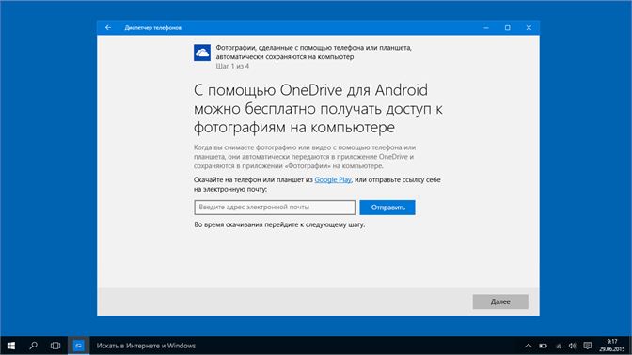Viewport: 632px width, 355px height.
Task: Click the 'Диспетчер телефонов' window title
Action: tap(152, 28)
